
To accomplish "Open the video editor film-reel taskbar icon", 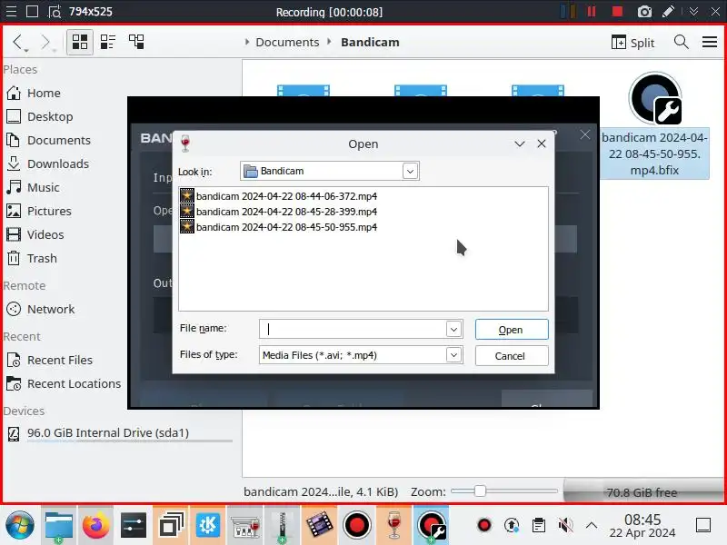I will (x=320, y=526).
